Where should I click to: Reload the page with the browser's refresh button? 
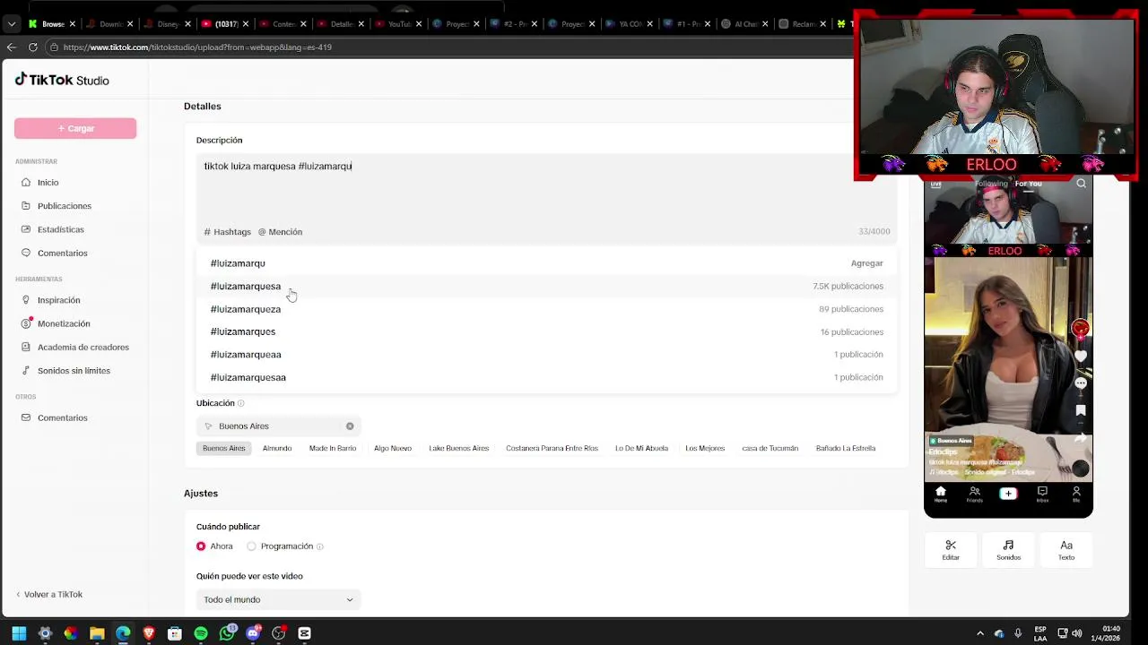point(33,47)
